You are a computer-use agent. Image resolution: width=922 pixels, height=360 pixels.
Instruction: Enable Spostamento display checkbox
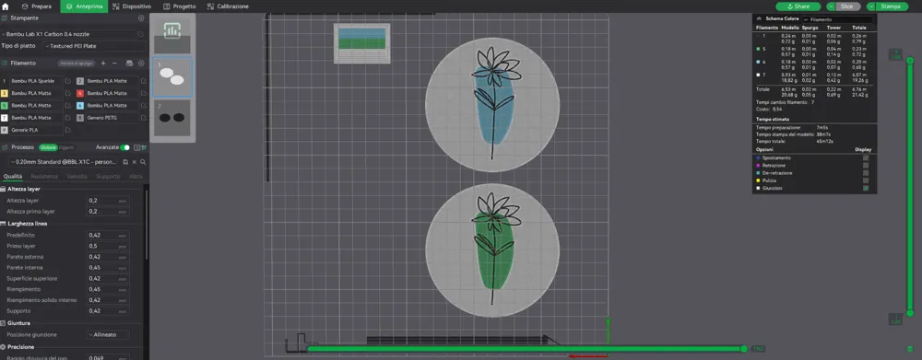pos(866,158)
